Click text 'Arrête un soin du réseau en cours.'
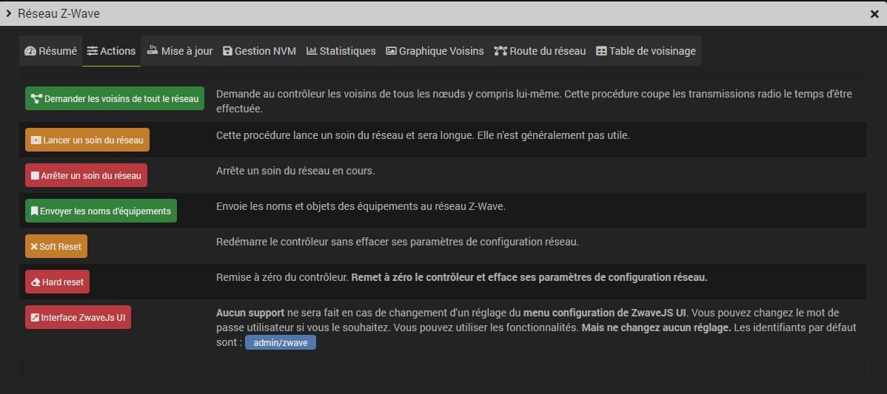The height and width of the screenshot is (394, 887). (x=295, y=171)
